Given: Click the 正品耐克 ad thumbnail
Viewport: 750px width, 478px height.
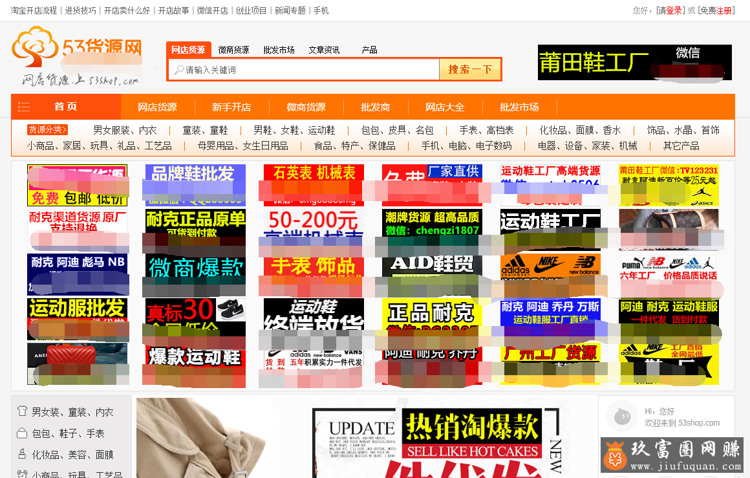Looking at the screenshot, I should click(432, 319).
